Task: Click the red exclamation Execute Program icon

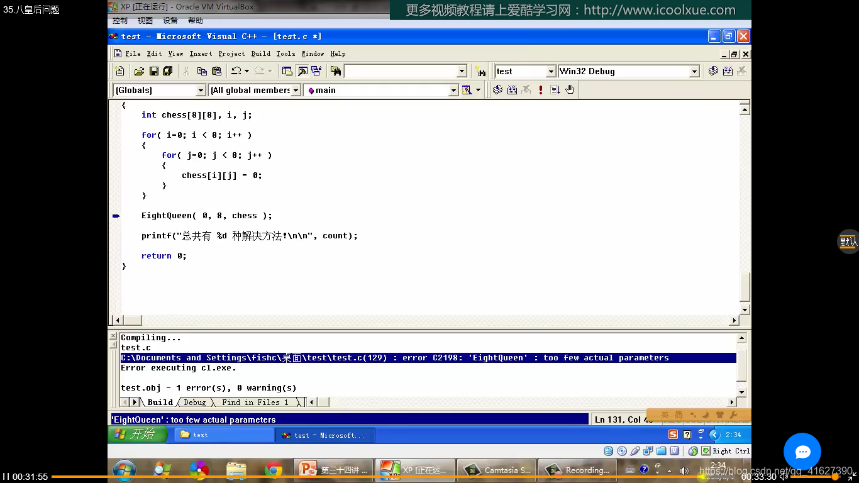Action: point(541,90)
